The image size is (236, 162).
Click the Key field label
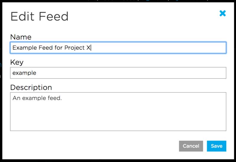point(17,62)
